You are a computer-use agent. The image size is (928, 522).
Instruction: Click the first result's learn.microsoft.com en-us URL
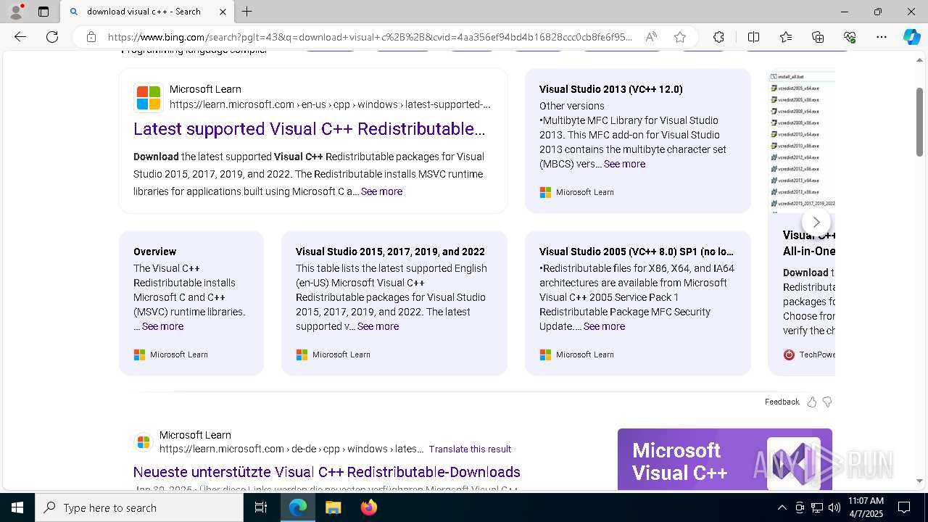point(330,104)
